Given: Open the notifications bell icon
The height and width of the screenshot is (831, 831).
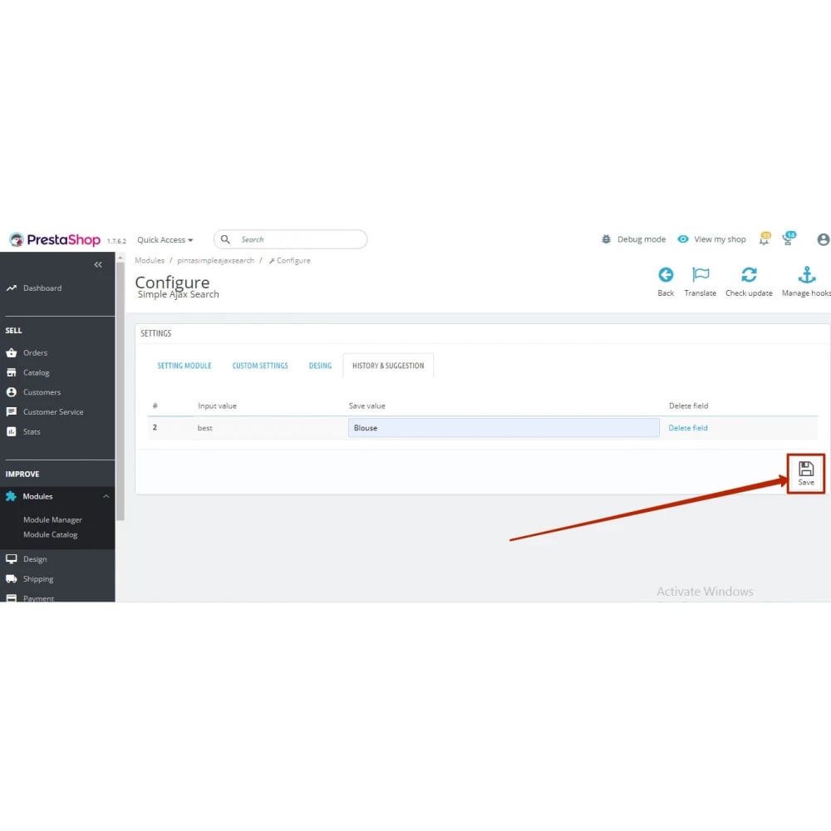Looking at the screenshot, I should (x=765, y=238).
